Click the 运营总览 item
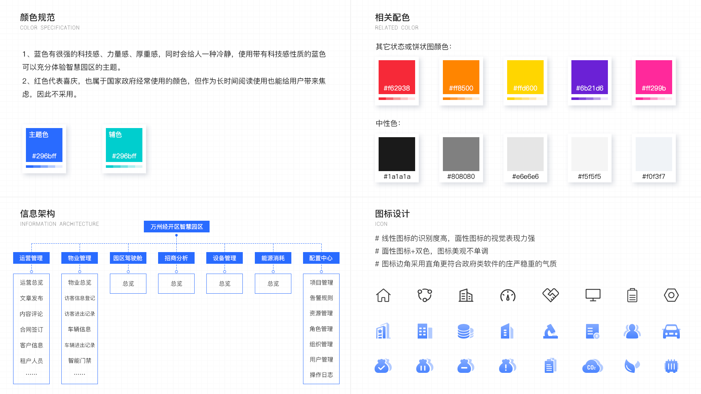The image size is (701, 394). click(x=31, y=282)
